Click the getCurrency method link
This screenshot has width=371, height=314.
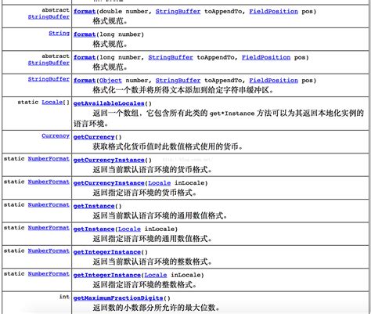[x=94, y=137]
